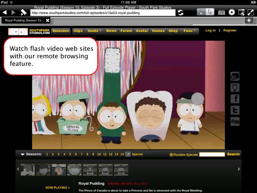Screen dimensions: 257x193
Task: Show the on-screen keyboard
Action: click(x=221, y=13)
